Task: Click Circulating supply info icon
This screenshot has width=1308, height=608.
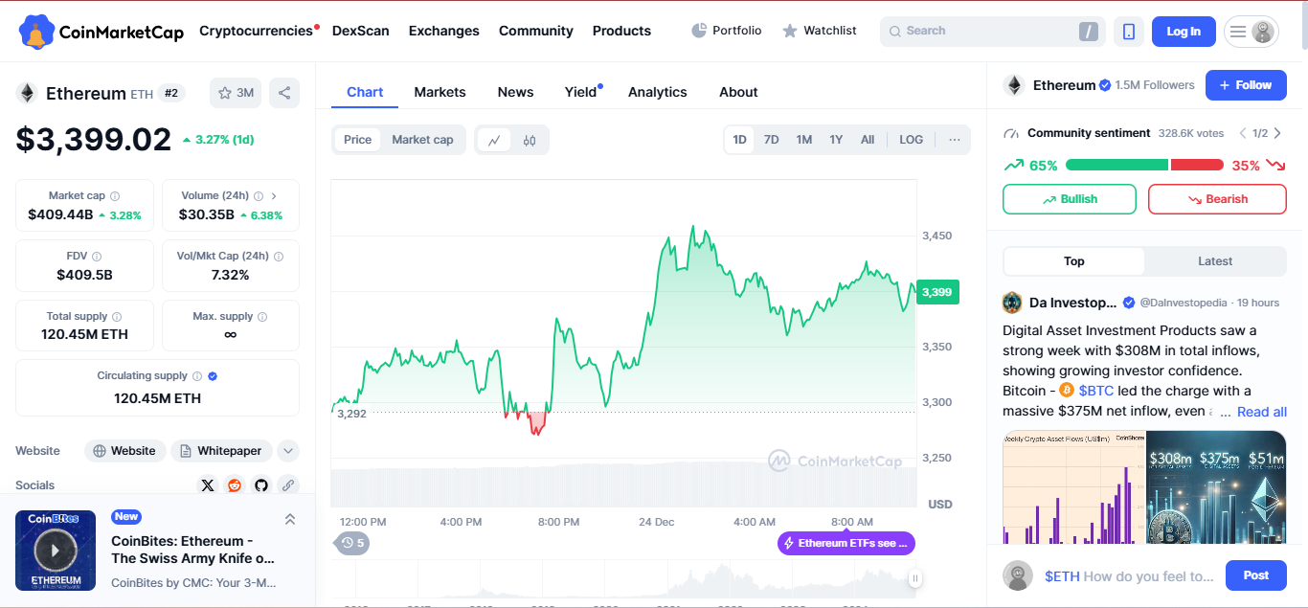Action: (197, 376)
